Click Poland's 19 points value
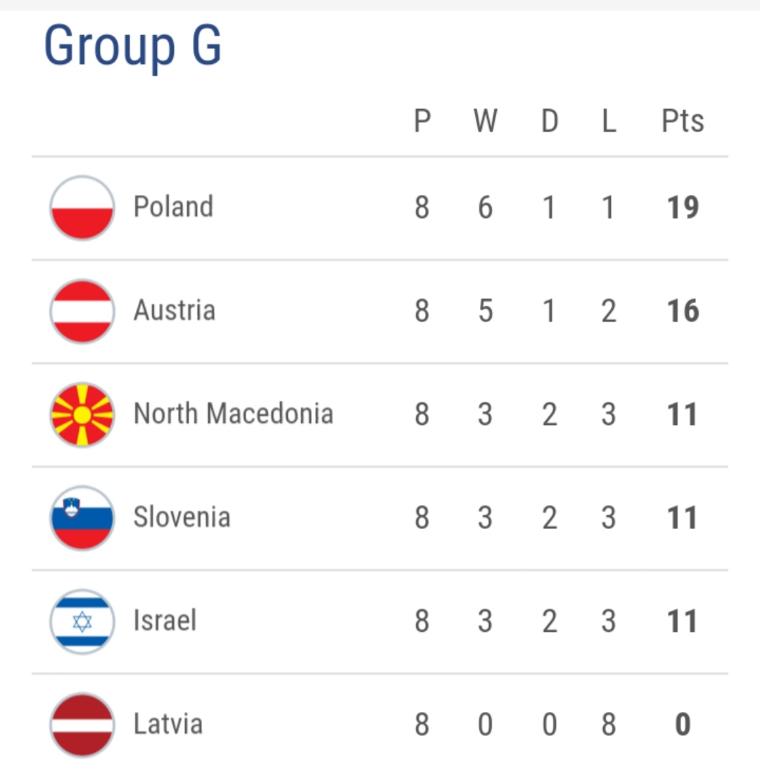The height and width of the screenshot is (769, 760). click(683, 208)
